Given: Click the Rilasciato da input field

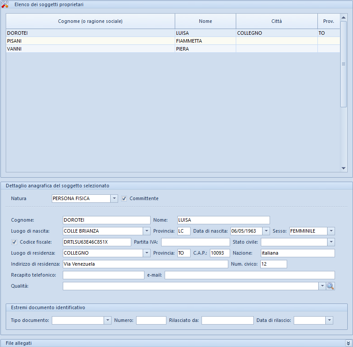Looking at the screenshot, I should click(227, 320).
